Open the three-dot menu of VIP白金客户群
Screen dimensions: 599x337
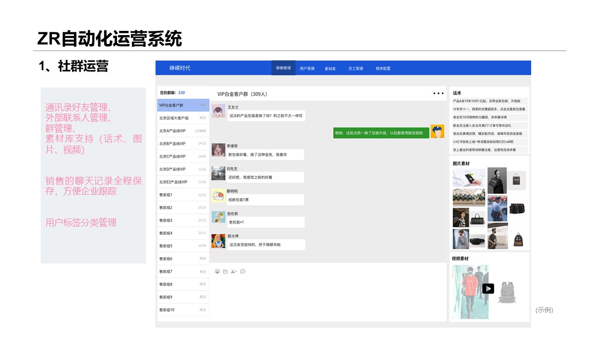438,94
